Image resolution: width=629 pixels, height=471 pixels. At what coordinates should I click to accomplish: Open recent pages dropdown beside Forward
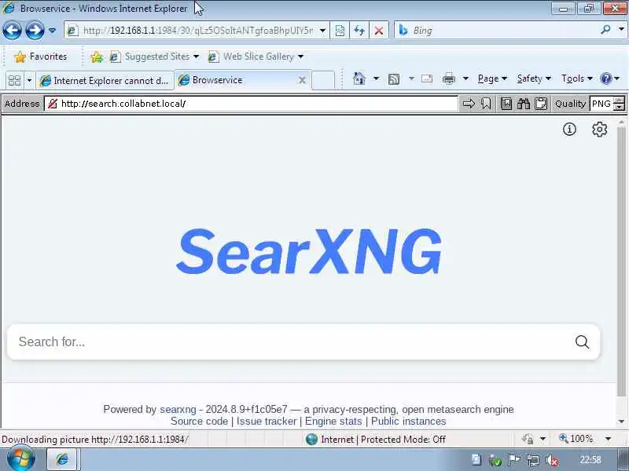pos(52,31)
